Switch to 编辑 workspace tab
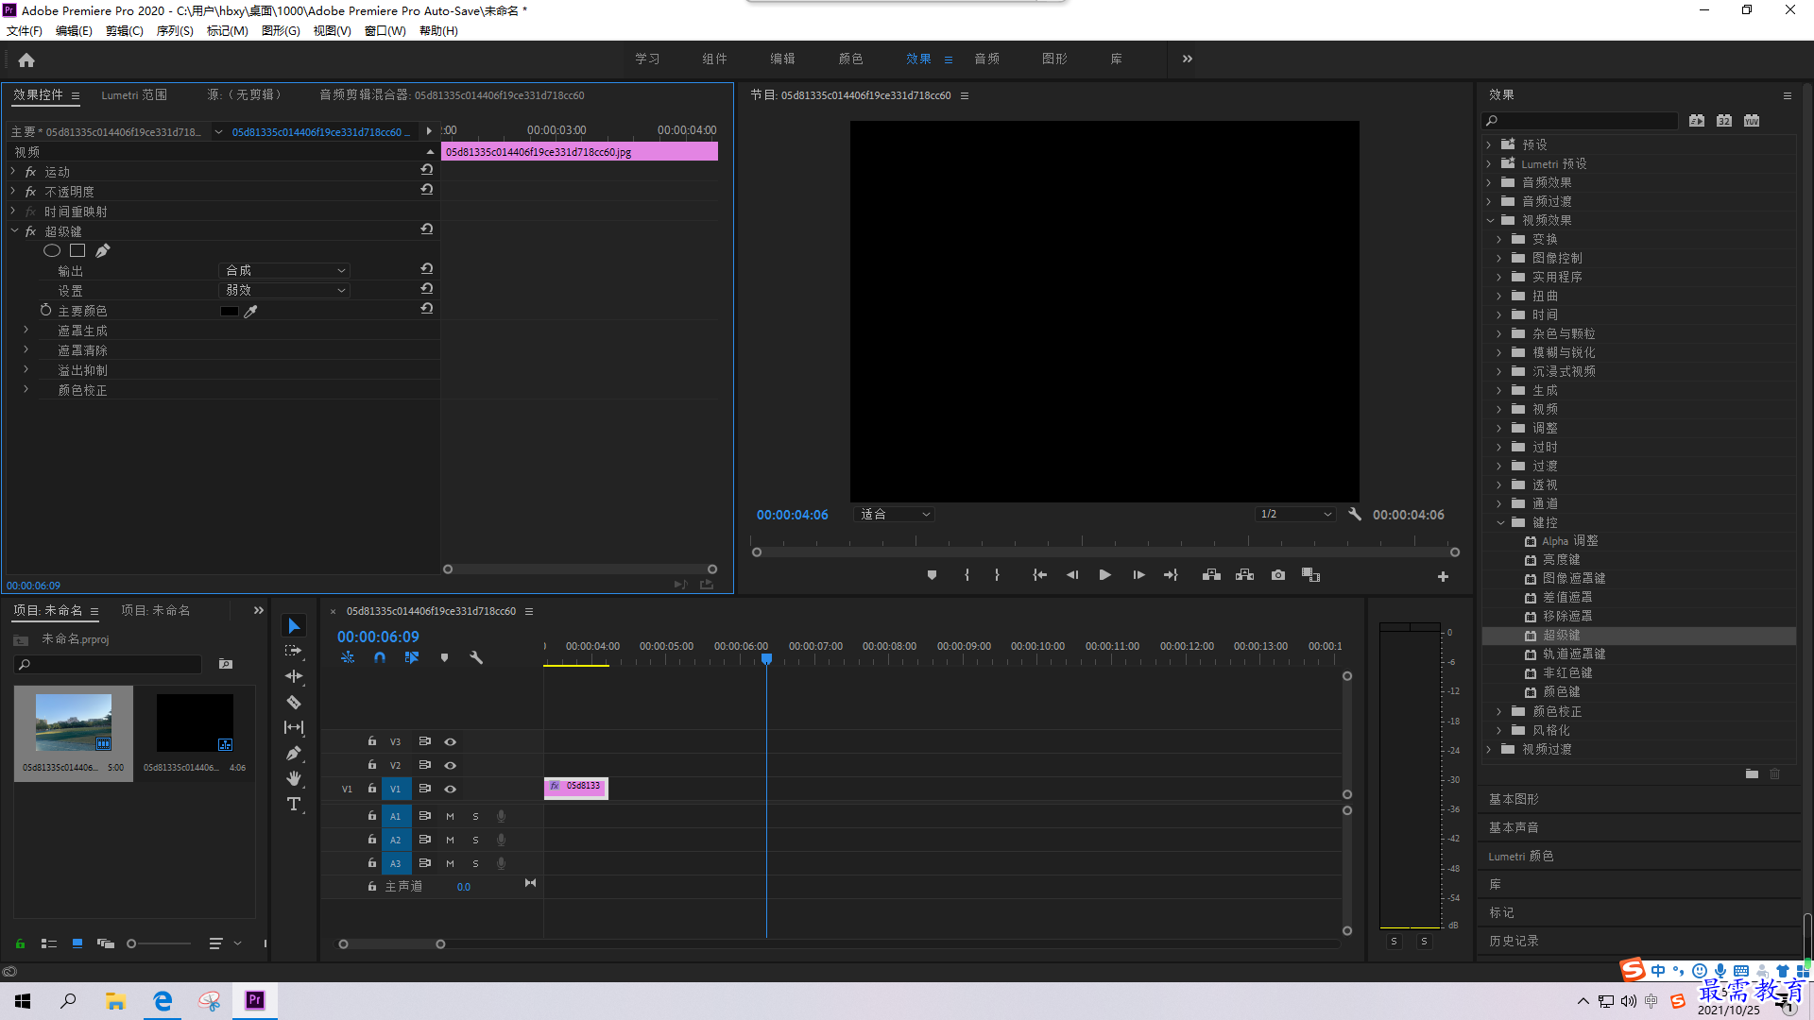 [782, 59]
